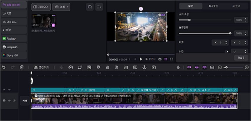
Task: Click the import media button
Action: pyautogui.click(x=41, y=7)
